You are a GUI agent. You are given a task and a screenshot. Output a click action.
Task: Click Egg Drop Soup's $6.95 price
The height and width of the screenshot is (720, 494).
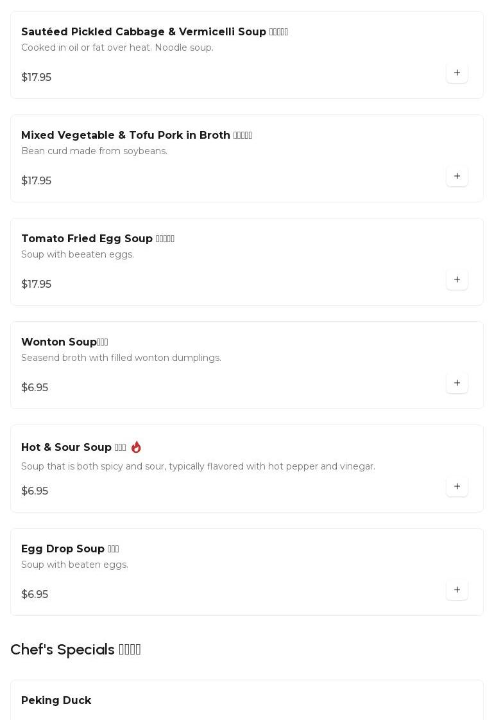pyautogui.click(x=35, y=595)
